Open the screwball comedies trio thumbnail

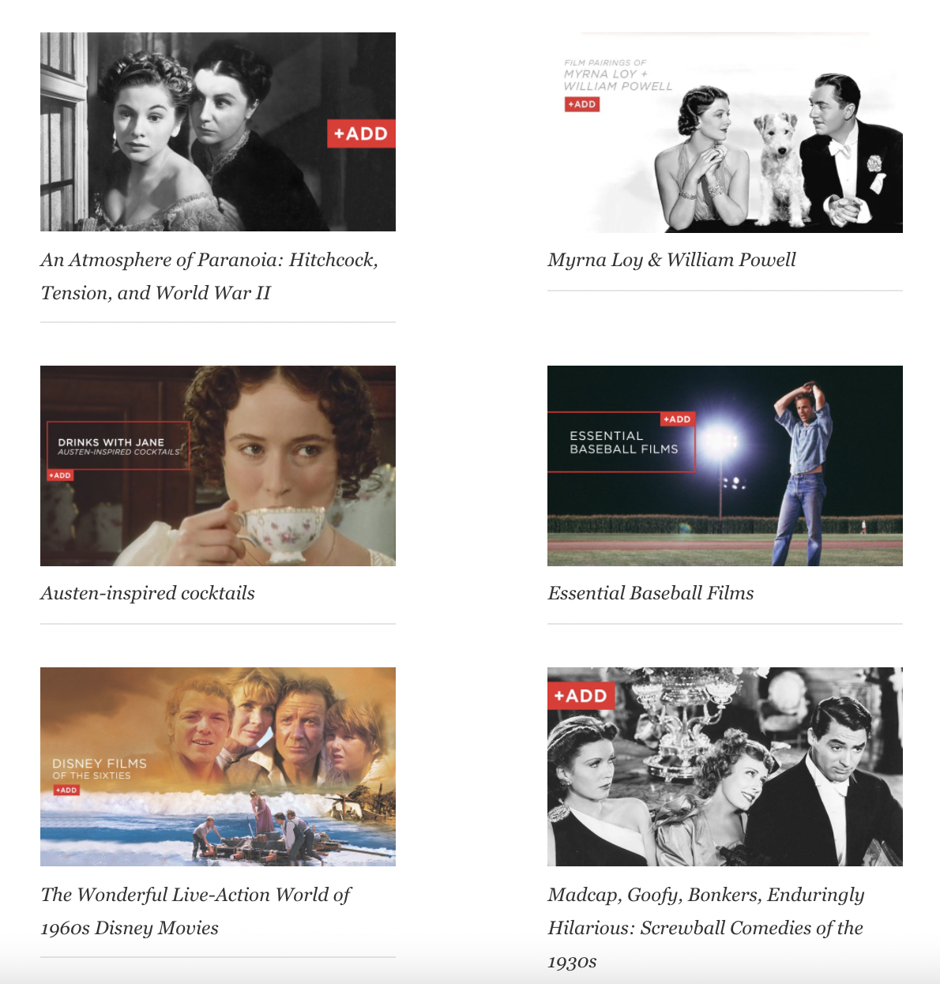point(725,767)
